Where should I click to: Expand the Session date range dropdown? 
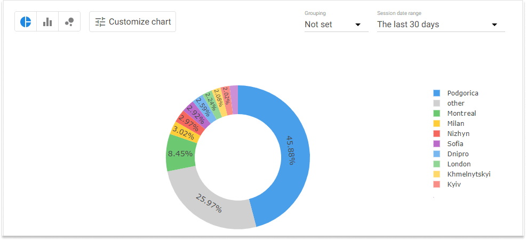coord(441,25)
